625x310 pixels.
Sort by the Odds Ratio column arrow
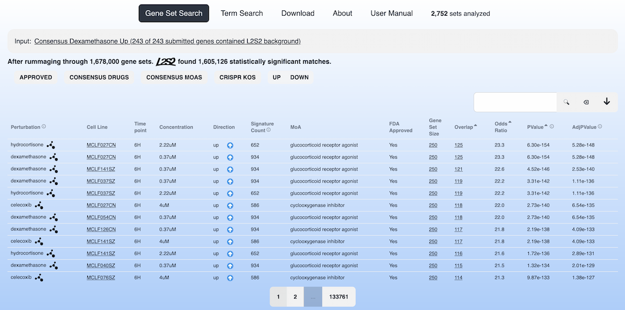click(510, 122)
